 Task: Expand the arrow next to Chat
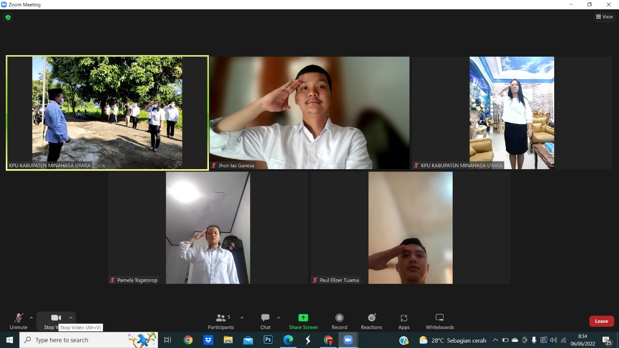coord(278,318)
